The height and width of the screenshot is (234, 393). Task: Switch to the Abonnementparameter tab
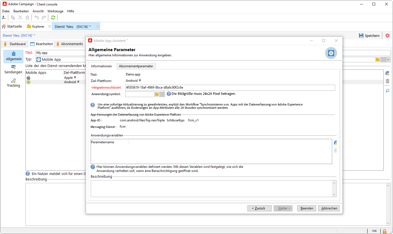(x=136, y=66)
